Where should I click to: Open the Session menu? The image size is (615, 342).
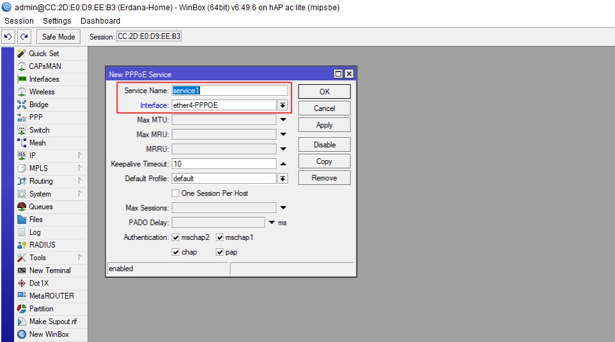pos(19,21)
